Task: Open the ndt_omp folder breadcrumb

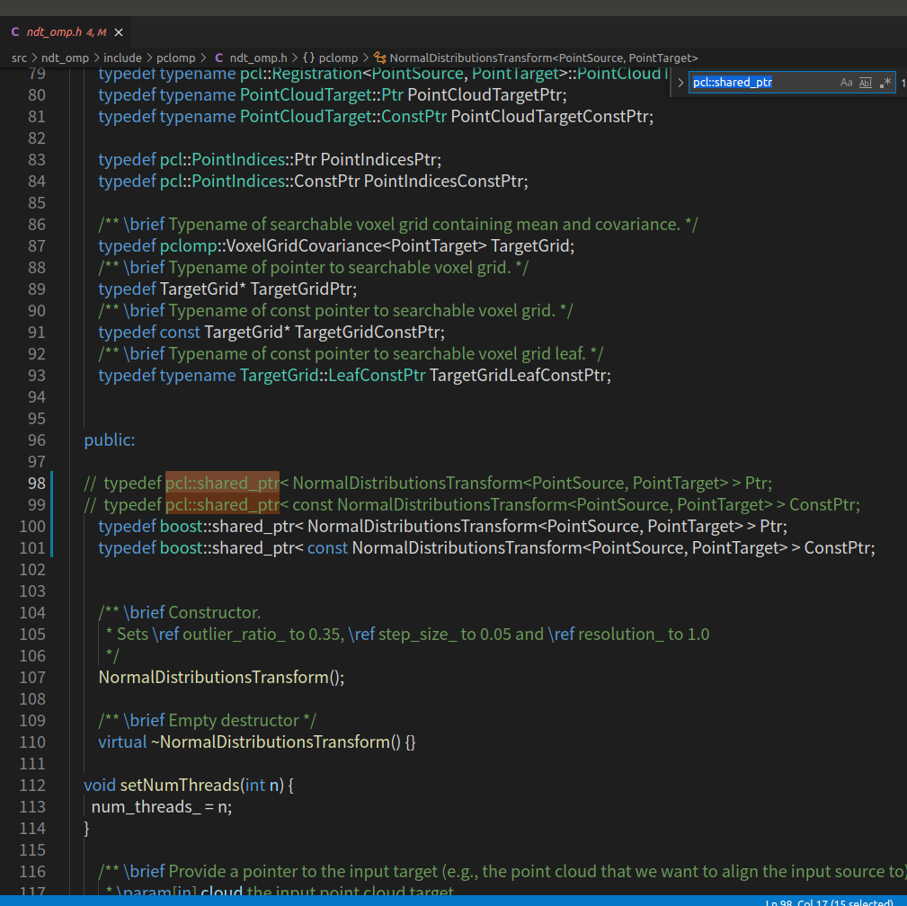Action: pyautogui.click(x=65, y=58)
